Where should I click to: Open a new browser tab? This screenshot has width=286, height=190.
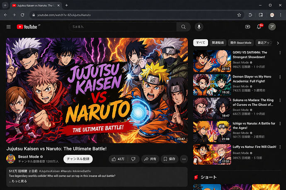[67, 5]
